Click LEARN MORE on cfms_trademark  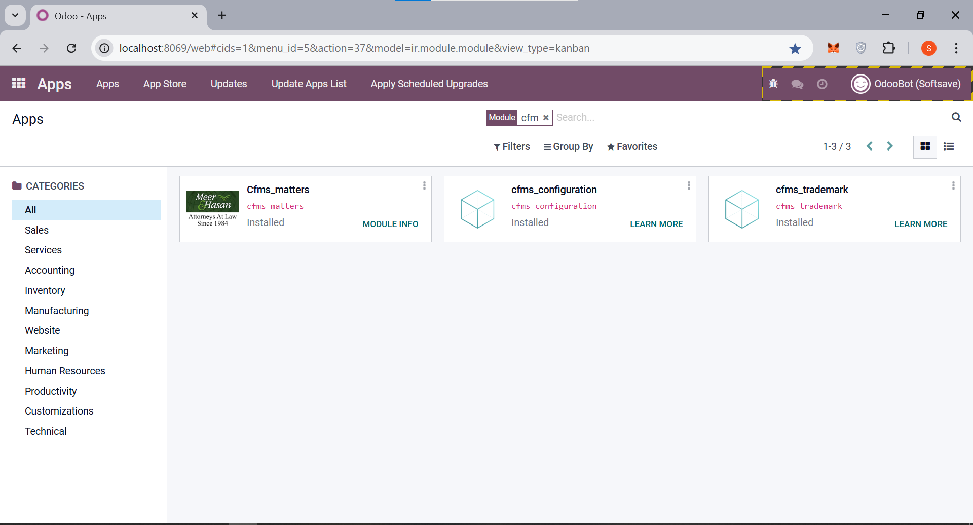pos(921,224)
